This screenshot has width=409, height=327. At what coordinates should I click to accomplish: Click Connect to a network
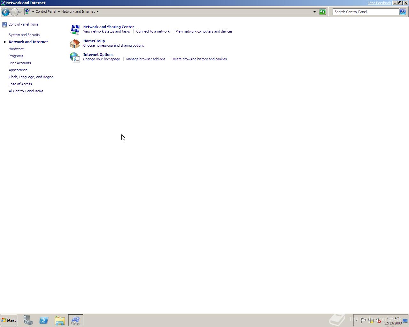click(x=153, y=31)
